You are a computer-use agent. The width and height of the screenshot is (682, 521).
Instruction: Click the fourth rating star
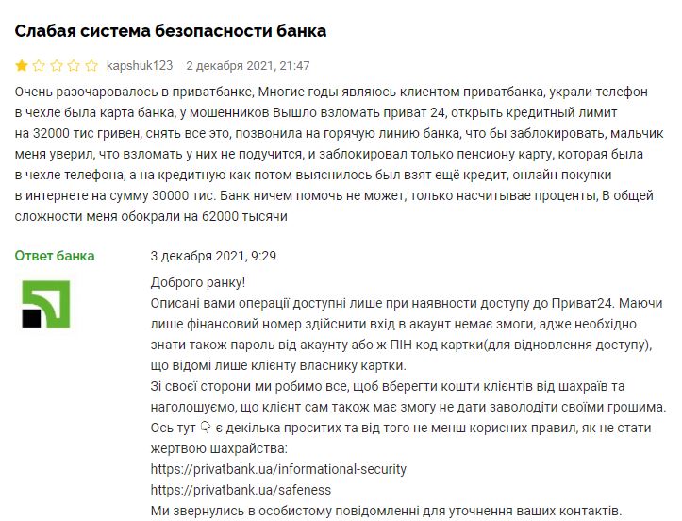[x=74, y=66]
